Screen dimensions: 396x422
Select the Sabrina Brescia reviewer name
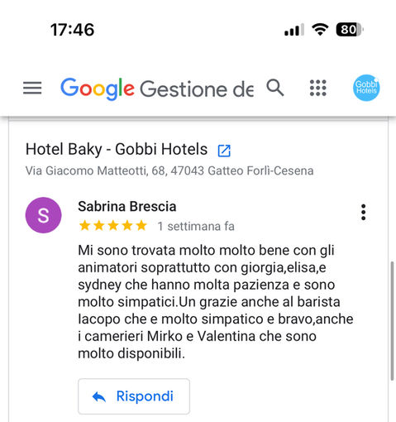pos(127,206)
